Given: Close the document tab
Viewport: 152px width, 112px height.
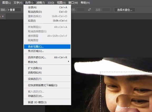Looking at the screenshot, I should [x=3, y=16].
